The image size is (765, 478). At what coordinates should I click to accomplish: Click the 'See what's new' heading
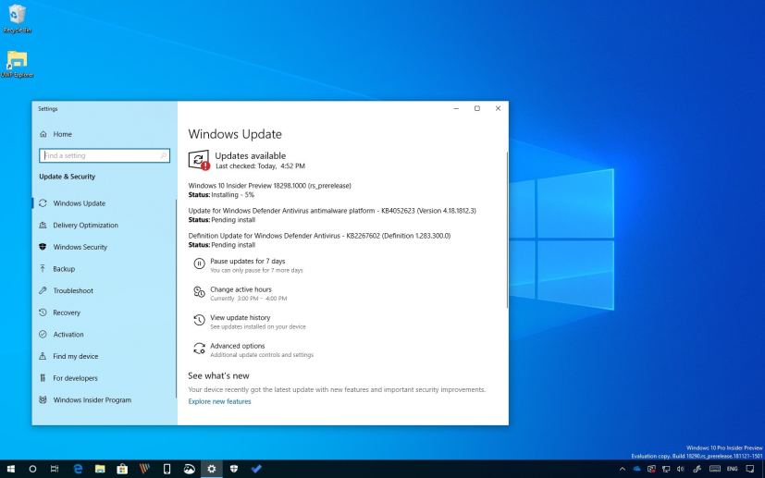(218, 376)
